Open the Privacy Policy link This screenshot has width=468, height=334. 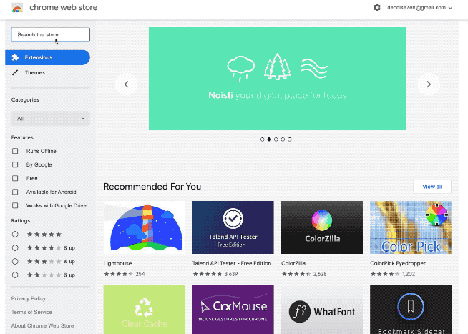[x=29, y=298]
